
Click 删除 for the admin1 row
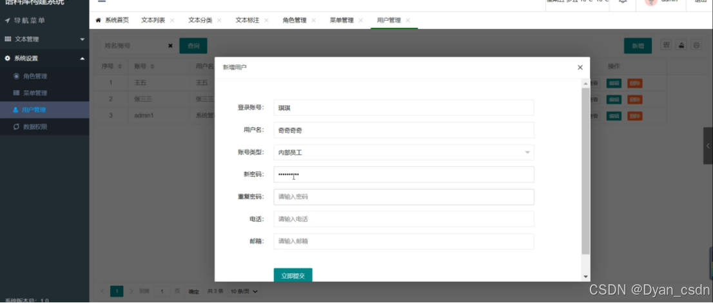[x=635, y=116]
